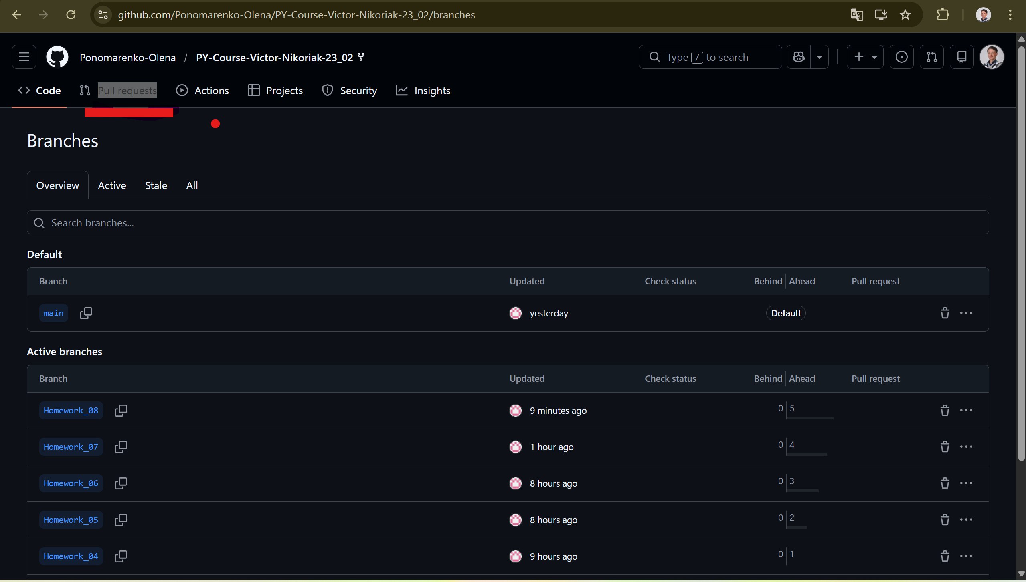This screenshot has width=1026, height=582.
Task: Switch to the Stale branches tab
Action: pyautogui.click(x=156, y=185)
